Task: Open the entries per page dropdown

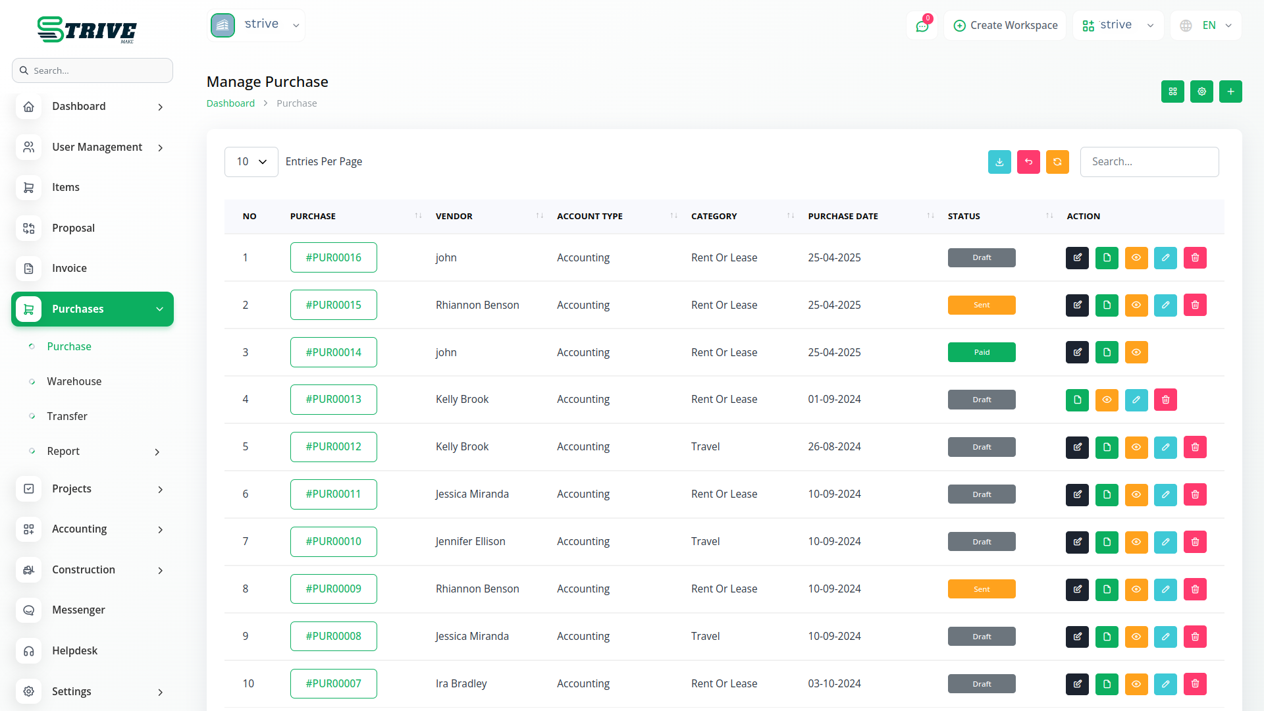Action: point(251,162)
